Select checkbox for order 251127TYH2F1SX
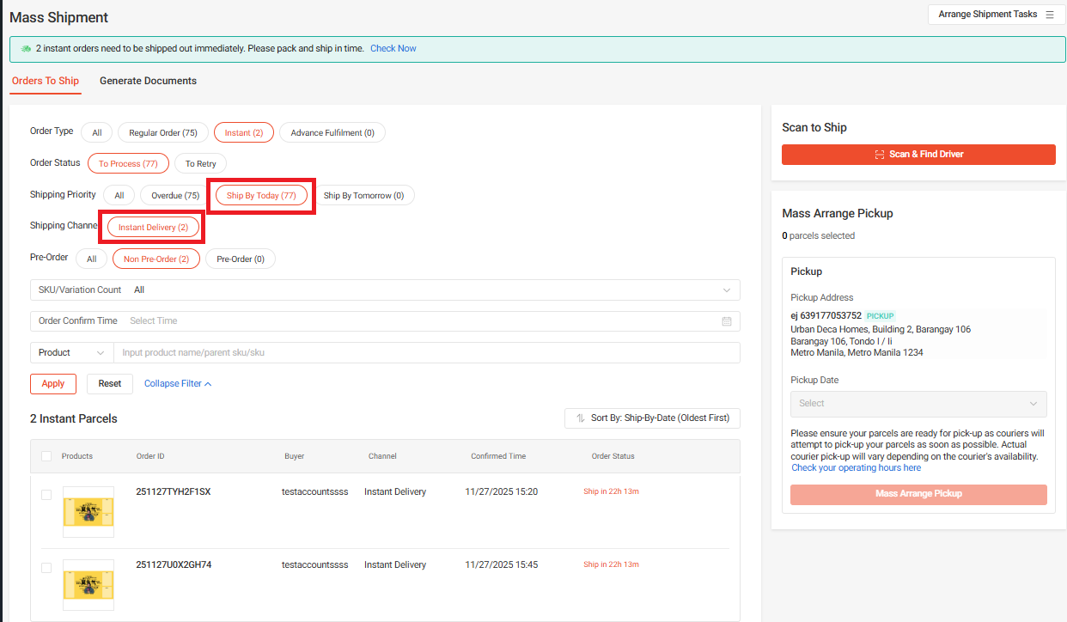 pyautogui.click(x=46, y=495)
